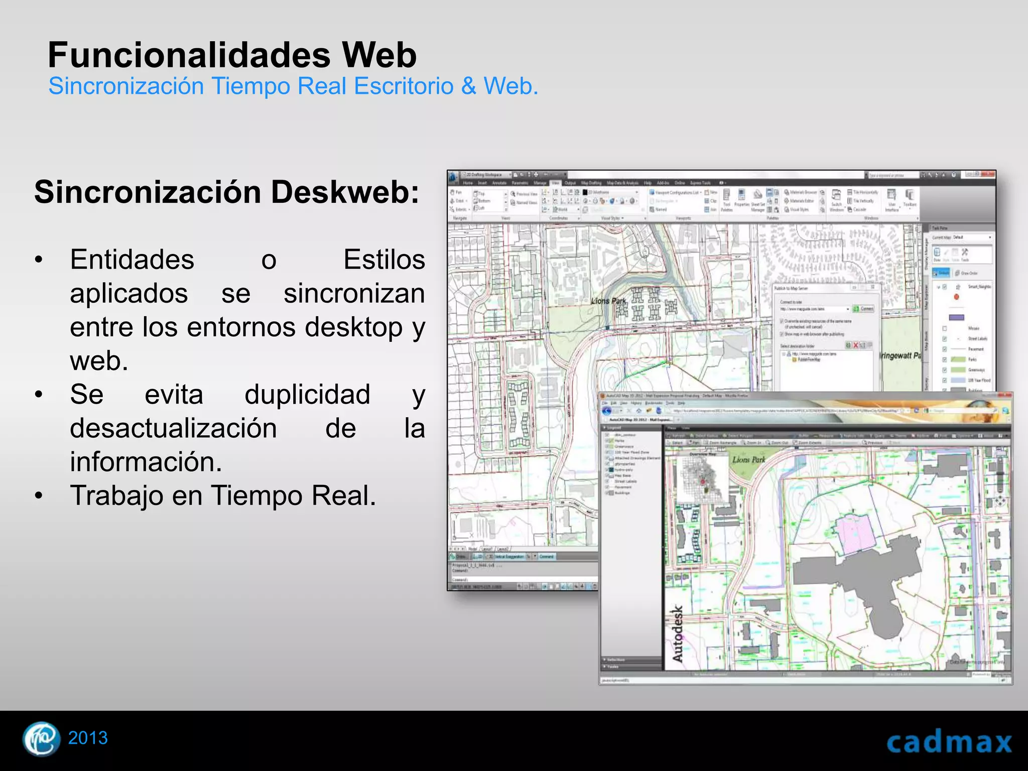The width and height of the screenshot is (1028, 771).
Task: Open the 2D Wireframe visual style dropdown
Action: pos(610,192)
